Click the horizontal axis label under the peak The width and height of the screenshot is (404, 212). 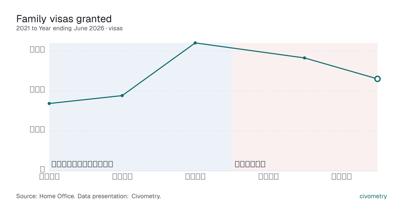coord(196,176)
